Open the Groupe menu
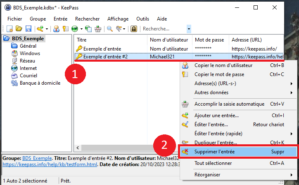The height and width of the screenshot is (185, 299). click(38, 19)
